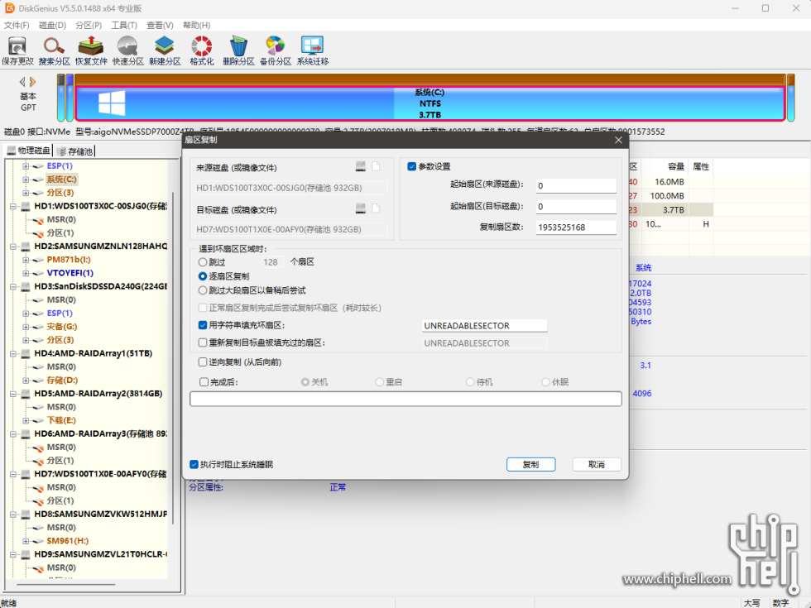
Task: Select HD7:WDS100T1X0E-00AFY0 in tree
Action: 100,474
